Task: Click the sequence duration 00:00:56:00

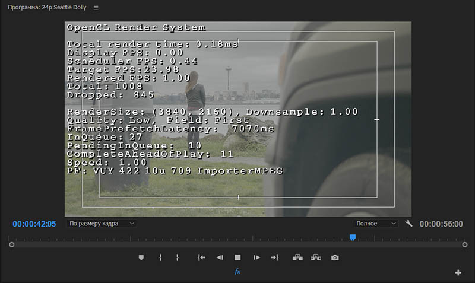Action: [441, 224]
